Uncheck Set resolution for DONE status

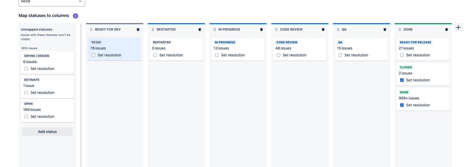tap(402, 105)
